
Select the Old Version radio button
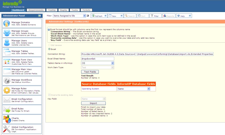49,45
